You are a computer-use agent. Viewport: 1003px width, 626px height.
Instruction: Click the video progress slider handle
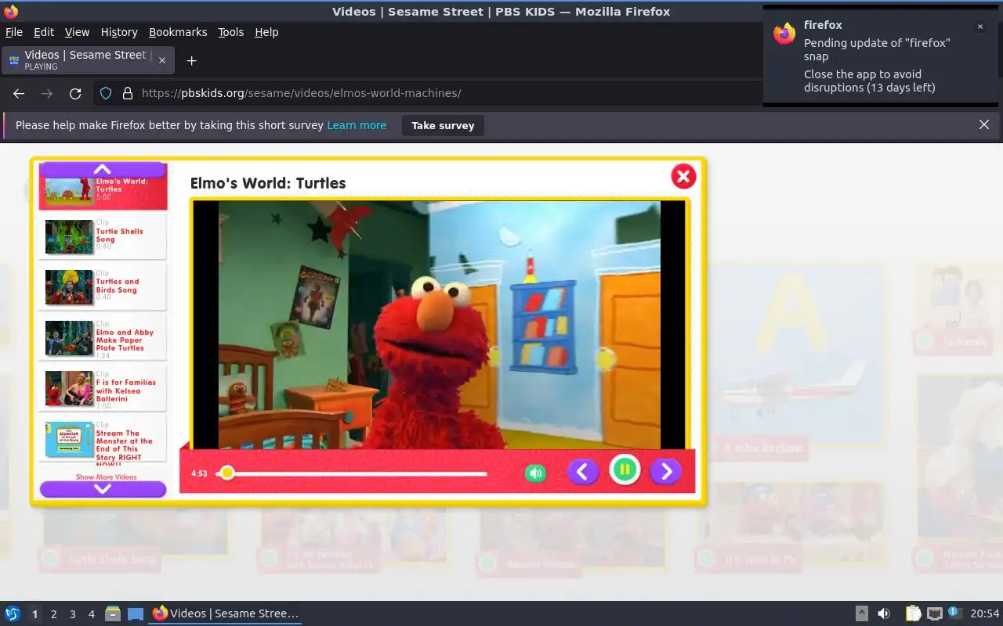point(226,473)
